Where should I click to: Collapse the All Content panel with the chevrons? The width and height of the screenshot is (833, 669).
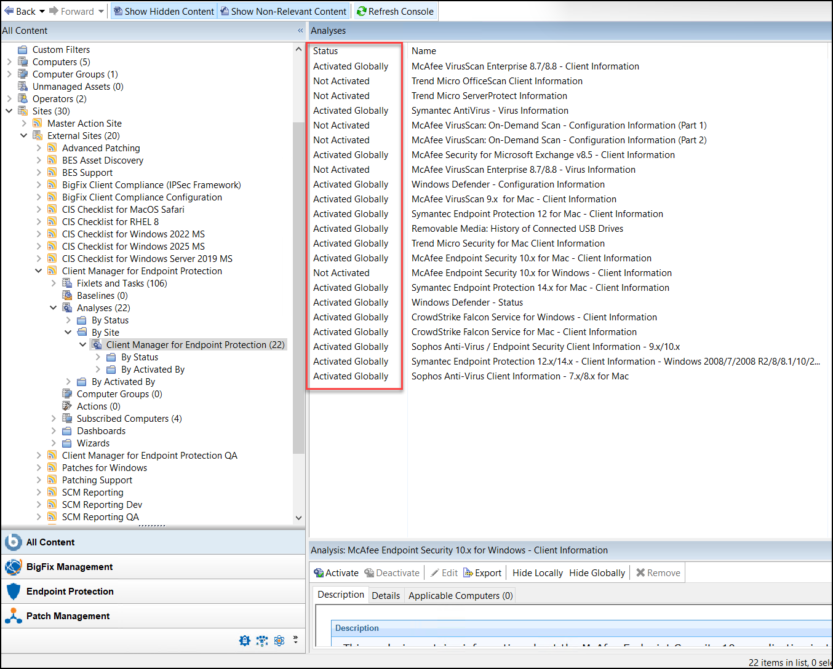tap(300, 31)
